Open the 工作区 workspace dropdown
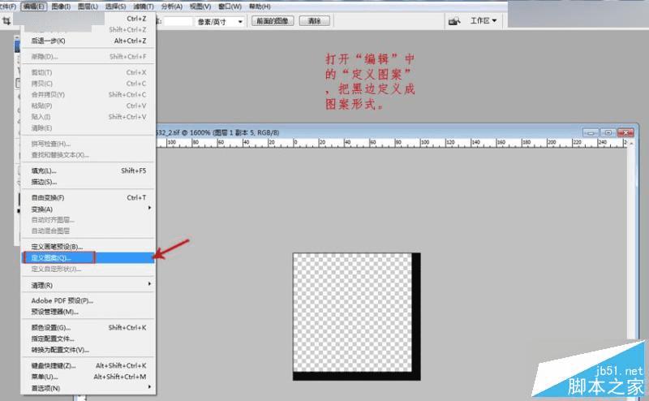This screenshot has height=401, width=649. tap(483, 21)
